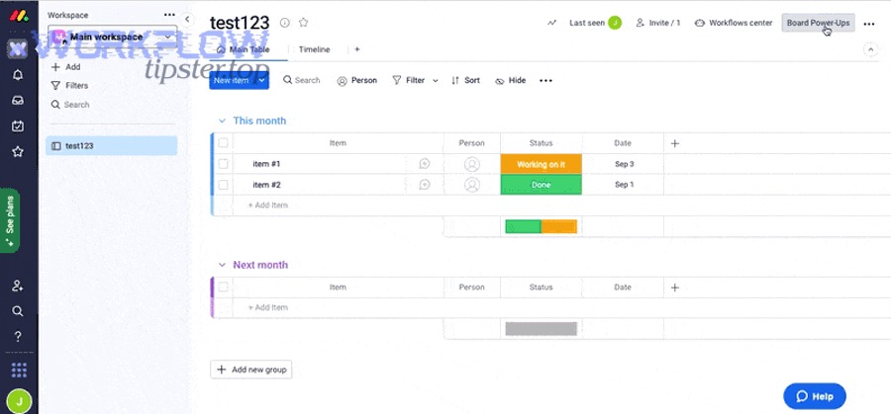Click Add new group button
The height and width of the screenshot is (414, 891).
pyautogui.click(x=251, y=370)
